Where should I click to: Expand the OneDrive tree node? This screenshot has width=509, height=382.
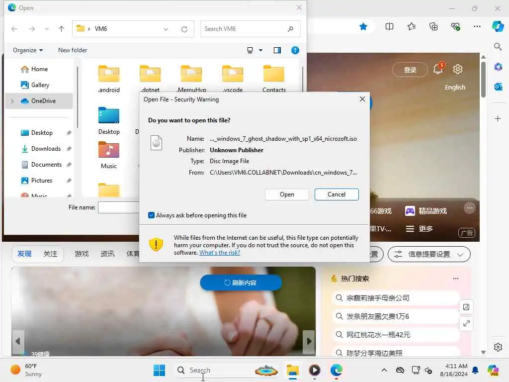pos(12,101)
